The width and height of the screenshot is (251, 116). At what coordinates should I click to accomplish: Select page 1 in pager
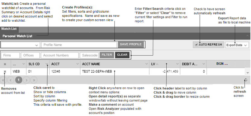(19, 80)
